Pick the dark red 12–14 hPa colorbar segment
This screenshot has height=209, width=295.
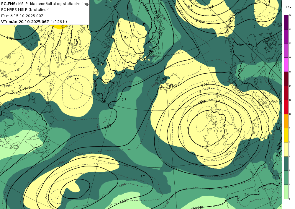point(286,93)
